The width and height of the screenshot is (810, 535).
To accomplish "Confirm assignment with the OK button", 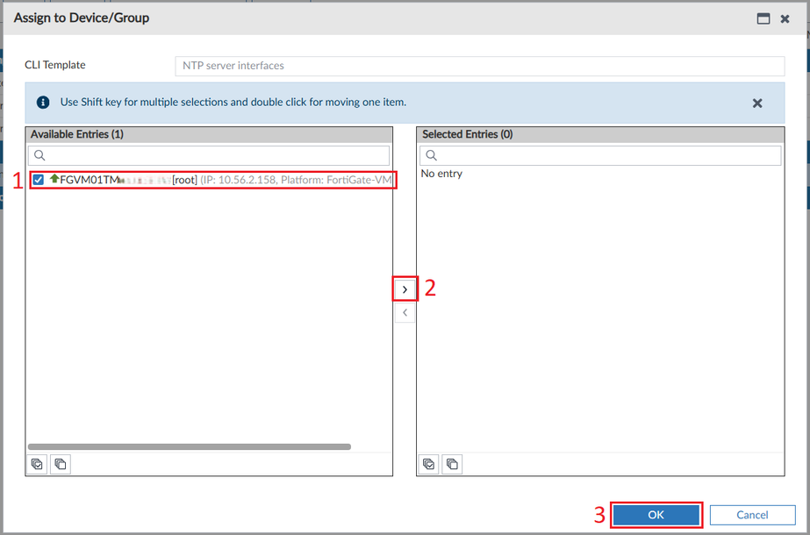I will (656, 515).
